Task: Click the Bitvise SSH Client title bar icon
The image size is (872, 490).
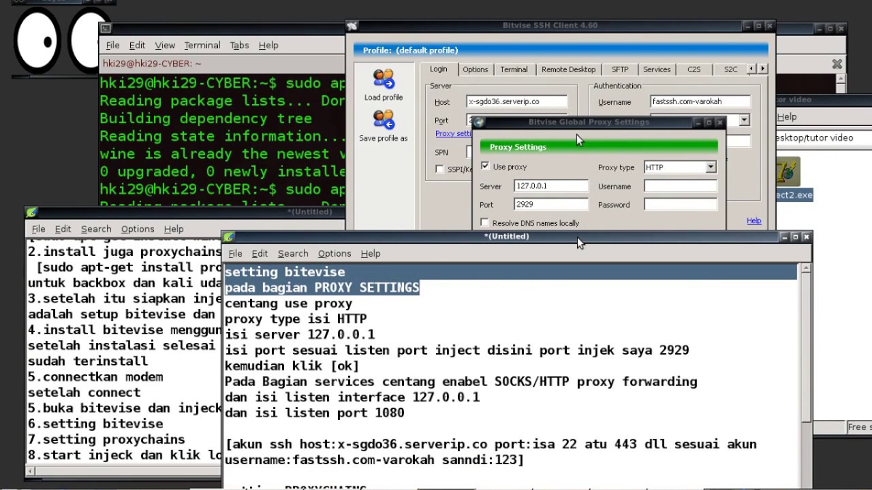Action: coord(352,26)
